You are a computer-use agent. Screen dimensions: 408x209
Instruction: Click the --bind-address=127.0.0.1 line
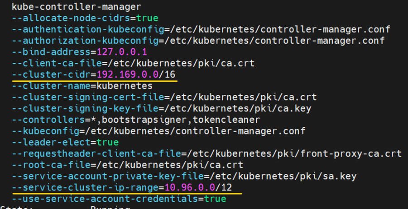[x=79, y=52]
